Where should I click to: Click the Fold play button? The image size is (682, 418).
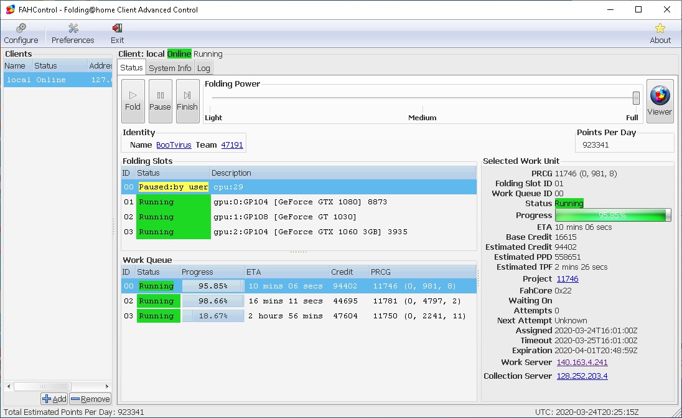point(133,101)
